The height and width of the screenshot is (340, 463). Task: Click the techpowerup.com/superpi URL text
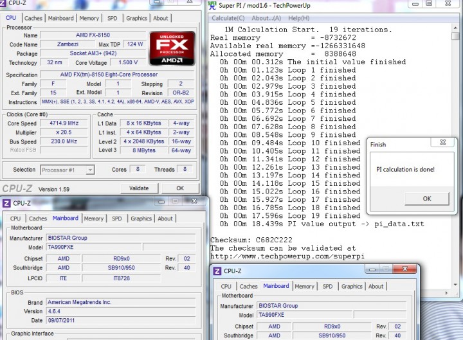(x=287, y=256)
